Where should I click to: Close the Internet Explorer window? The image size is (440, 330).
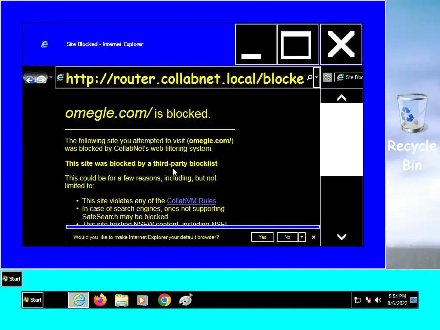coord(341,44)
